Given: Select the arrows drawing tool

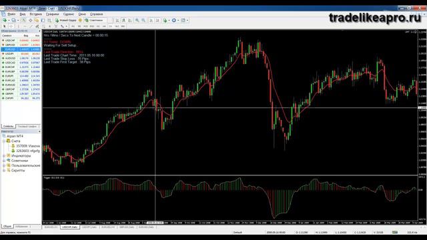Looking at the screenshot, I should (x=62, y=27).
